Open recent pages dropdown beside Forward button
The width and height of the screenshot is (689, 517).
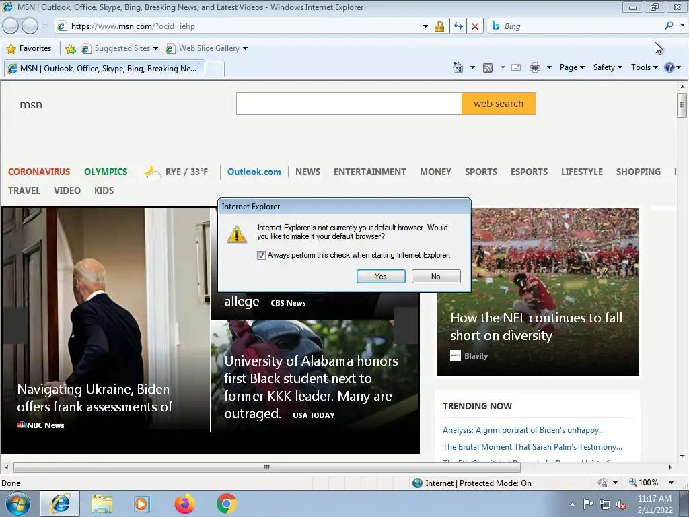(x=44, y=26)
